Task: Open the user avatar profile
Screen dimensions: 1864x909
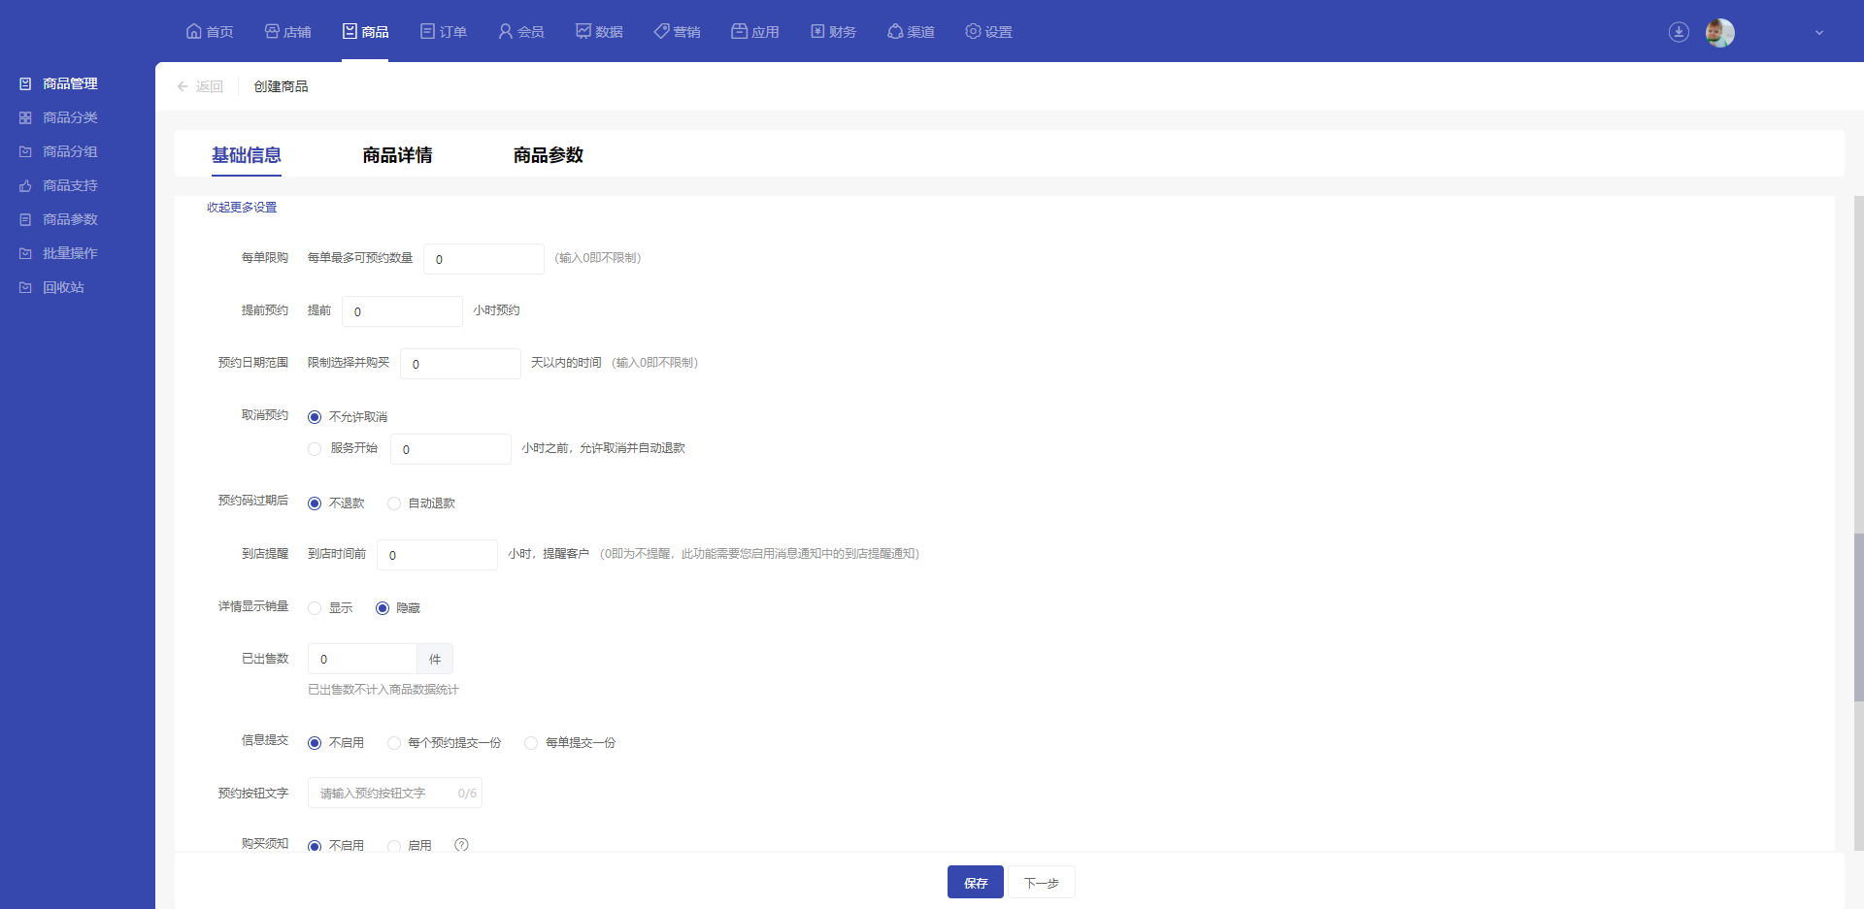Action: point(1719,32)
